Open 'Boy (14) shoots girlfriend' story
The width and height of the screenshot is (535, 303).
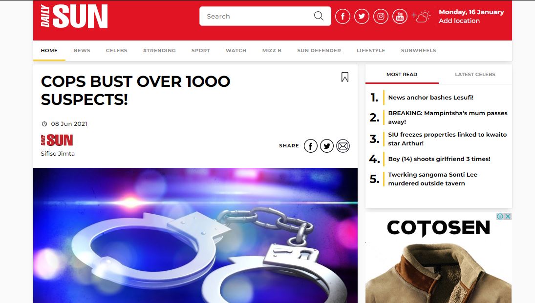pyautogui.click(x=439, y=159)
